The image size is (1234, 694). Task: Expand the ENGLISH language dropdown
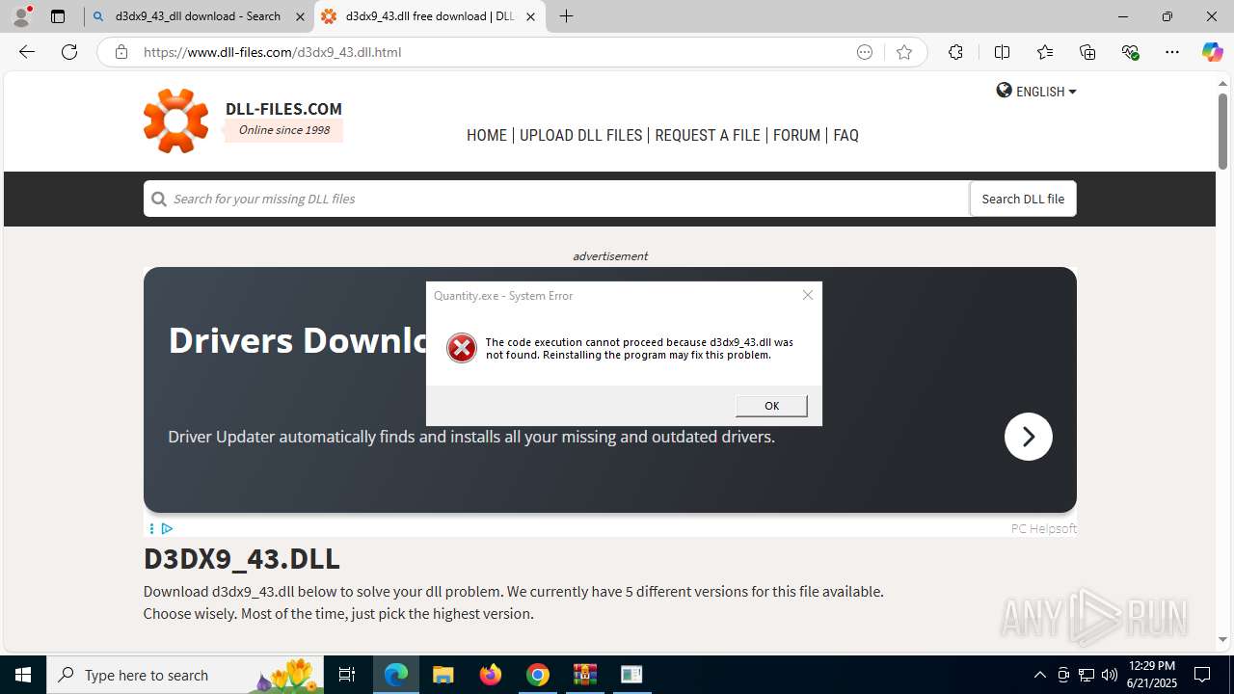click(1036, 92)
